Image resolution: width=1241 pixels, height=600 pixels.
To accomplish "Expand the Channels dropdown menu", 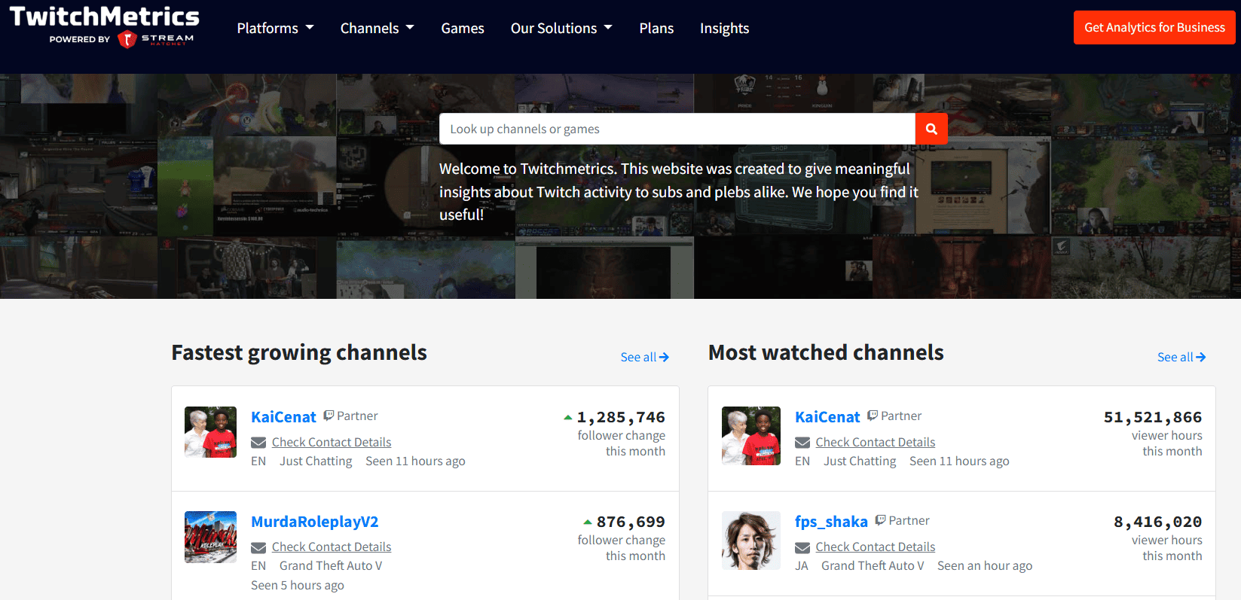I will pyautogui.click(x=377, y=29).
